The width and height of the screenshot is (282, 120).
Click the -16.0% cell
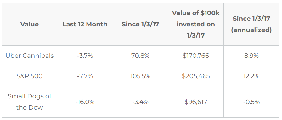click(x=85, y=102)
